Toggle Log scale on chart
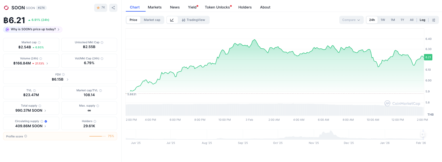This screenshot has width=442, height=162. click(422, 20)
